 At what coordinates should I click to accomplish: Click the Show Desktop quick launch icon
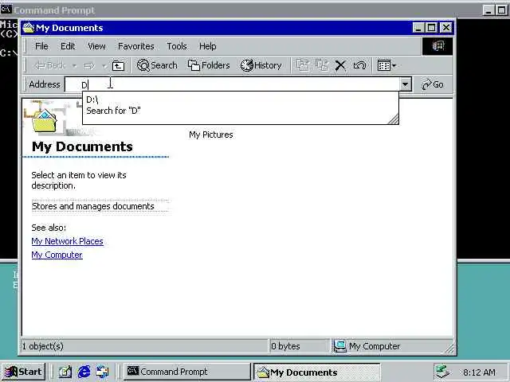[x=65, y=372]
